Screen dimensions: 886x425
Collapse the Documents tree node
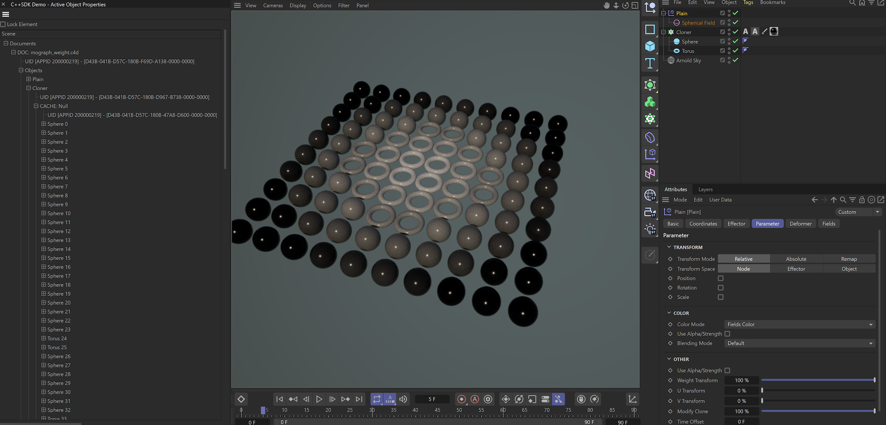pyautogui.click(x=6, y=43)
